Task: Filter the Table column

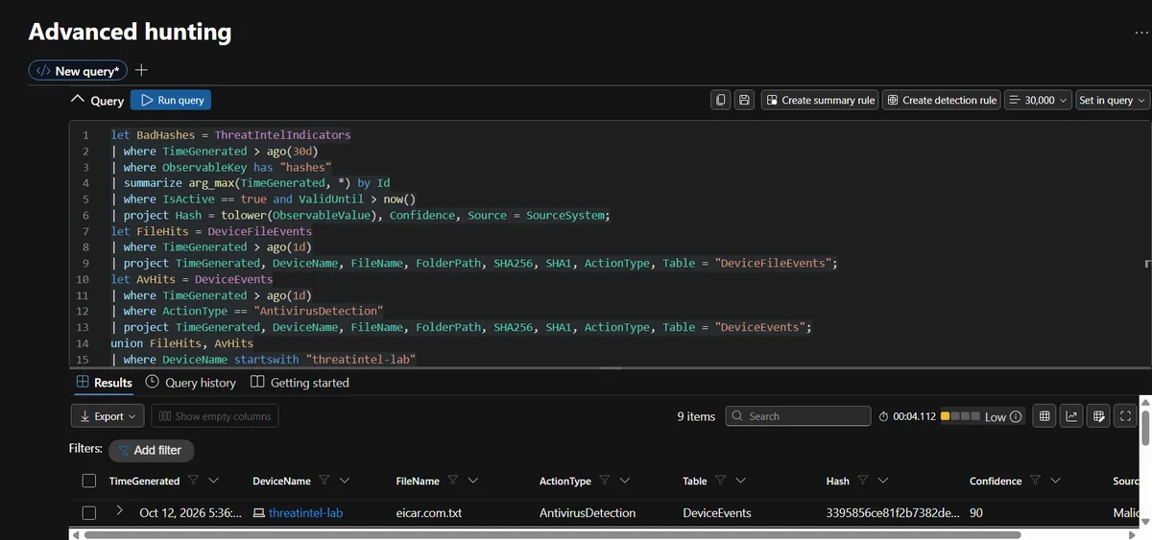Action: 721,481
